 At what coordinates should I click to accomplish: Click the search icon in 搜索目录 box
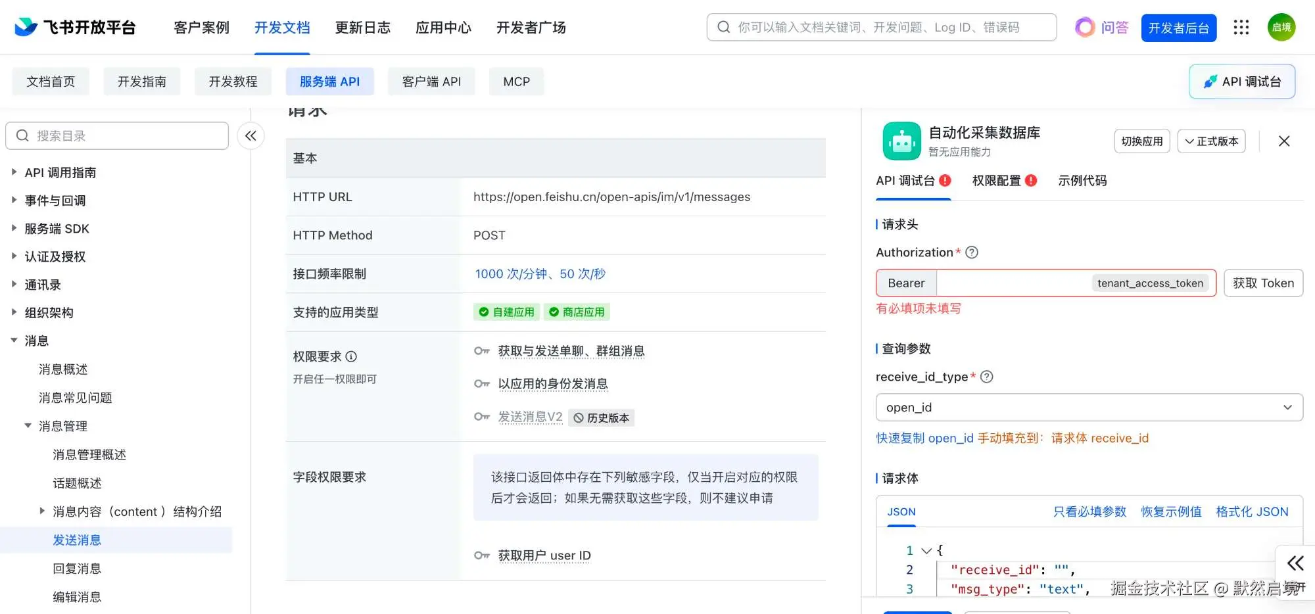[x=22, y=135]
